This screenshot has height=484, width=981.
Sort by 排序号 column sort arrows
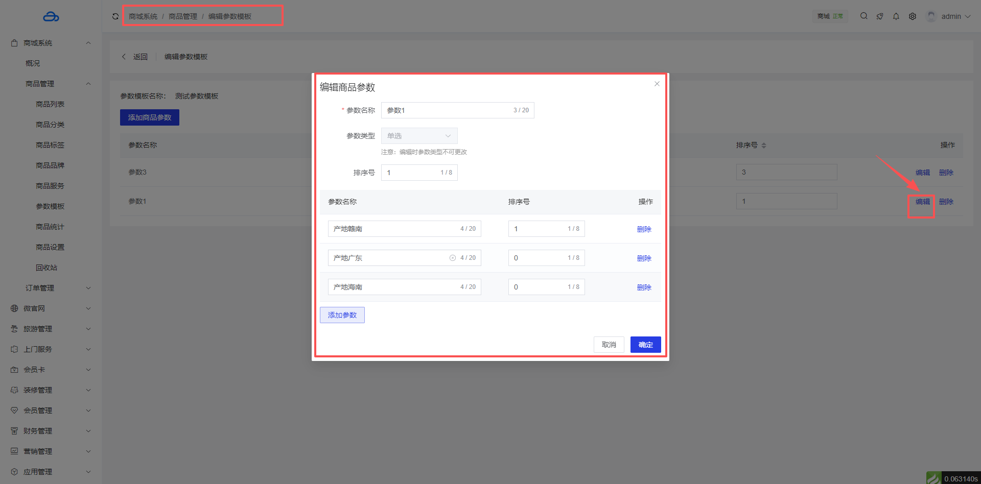pos(764,146)
